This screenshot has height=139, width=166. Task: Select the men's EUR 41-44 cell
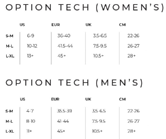[64, 121]
